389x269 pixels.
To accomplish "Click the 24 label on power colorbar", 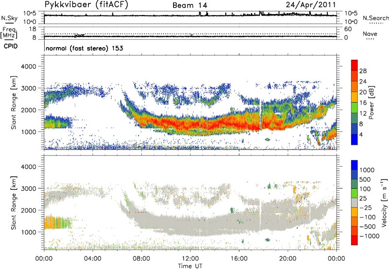I will click(x=363, y=82).
